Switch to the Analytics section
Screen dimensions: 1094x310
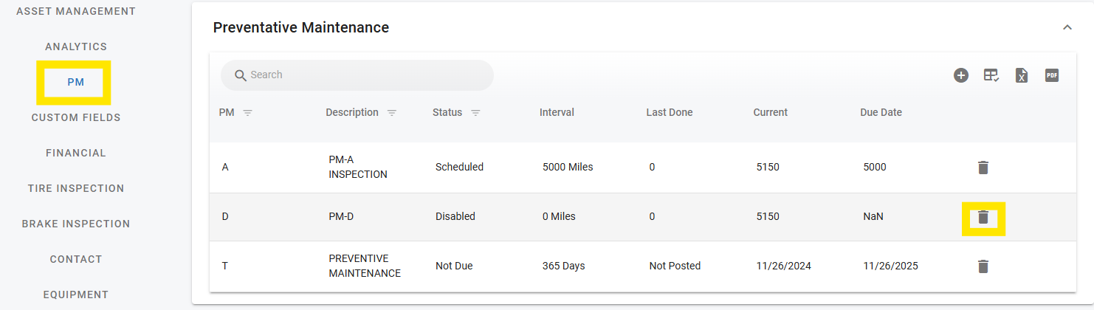point(76,46)
